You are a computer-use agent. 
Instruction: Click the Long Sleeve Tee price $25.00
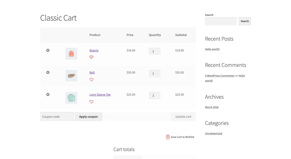click(x=131, y=94)
